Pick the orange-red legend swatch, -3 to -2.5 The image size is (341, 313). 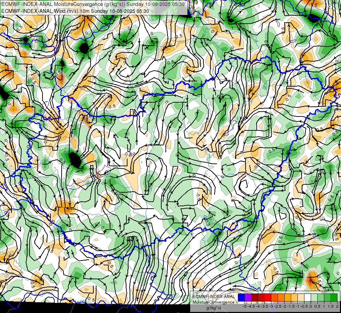click(x=274, y=298)
